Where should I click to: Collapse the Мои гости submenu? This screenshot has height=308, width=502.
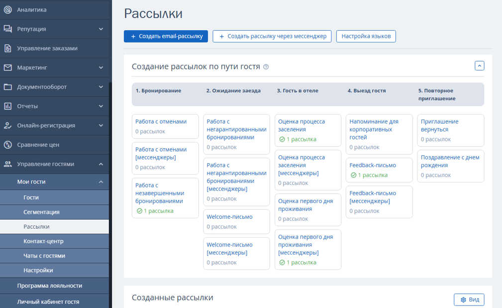tap(101, 182)
